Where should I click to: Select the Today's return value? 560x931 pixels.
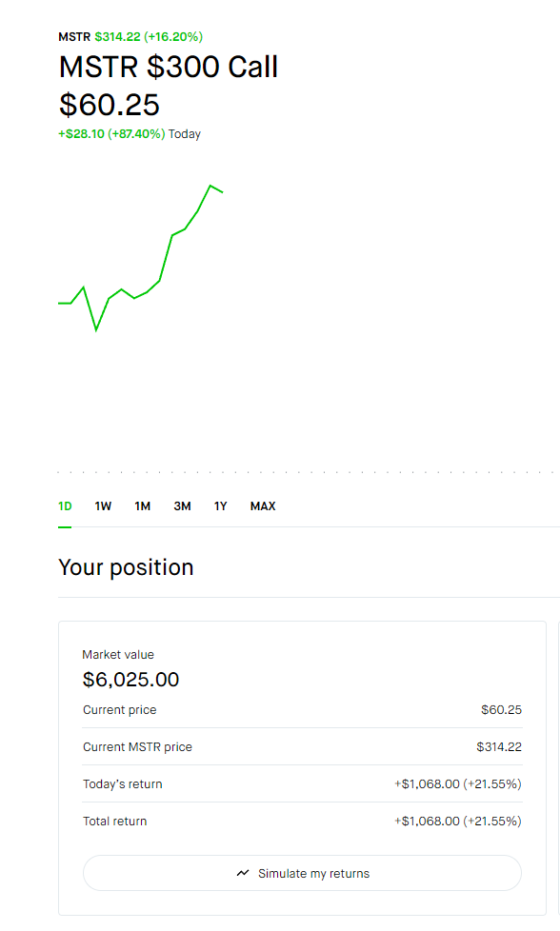[x=457, y=783]
